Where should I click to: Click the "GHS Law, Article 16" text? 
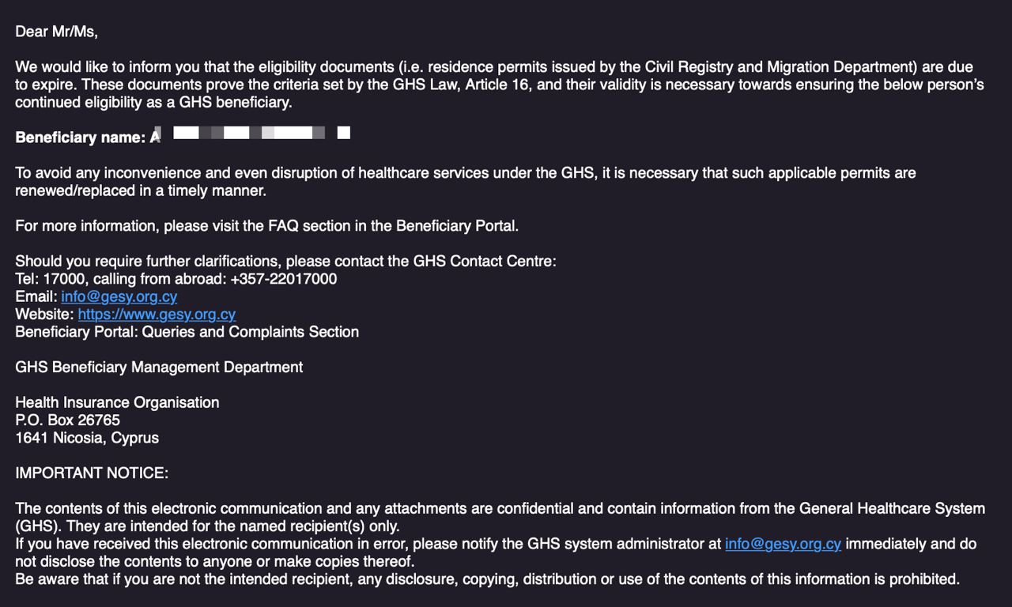[460, 85]
